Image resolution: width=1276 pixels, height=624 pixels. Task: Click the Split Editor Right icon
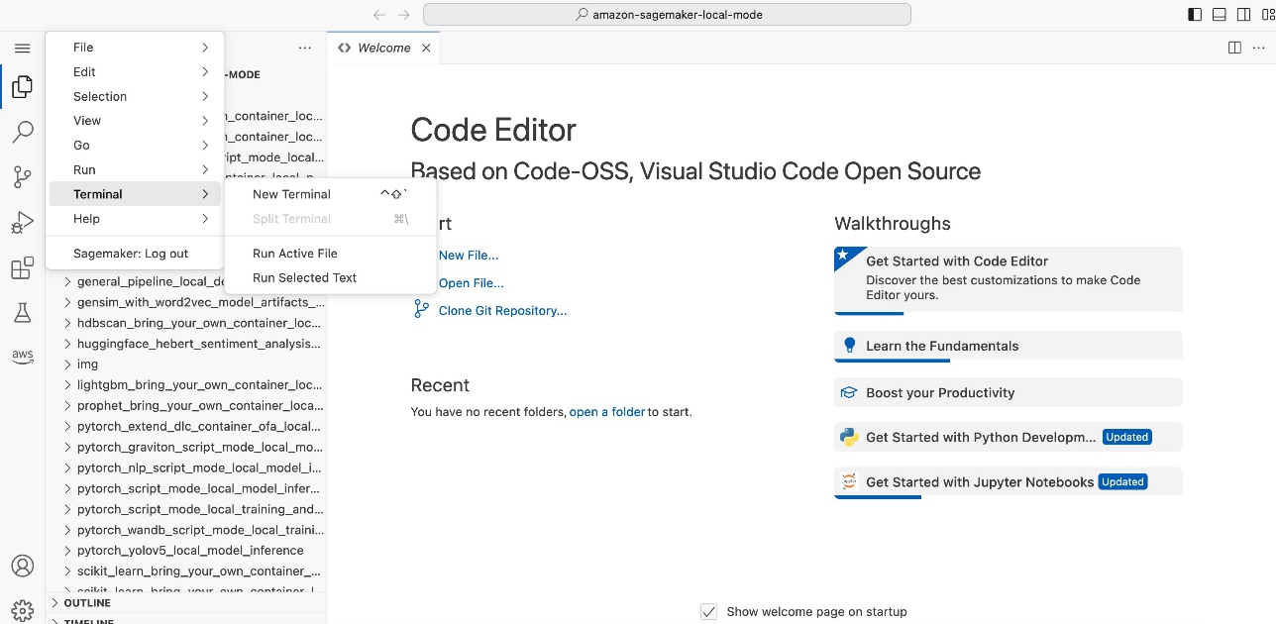click(x=1234, y=48)
